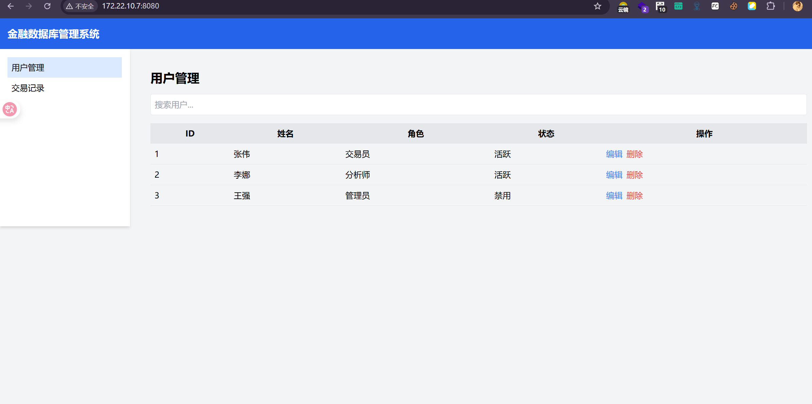This screenshot has width=812, height=404.
Task: Click the 不安全 site security indicator
Action: [x=80, y=6]
